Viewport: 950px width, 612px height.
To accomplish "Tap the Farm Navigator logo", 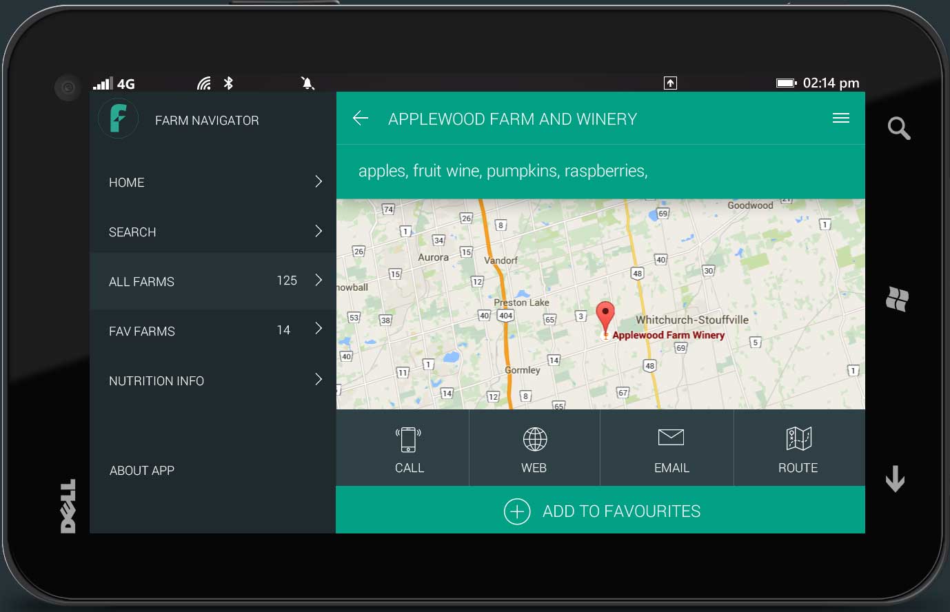I will 118,119.
